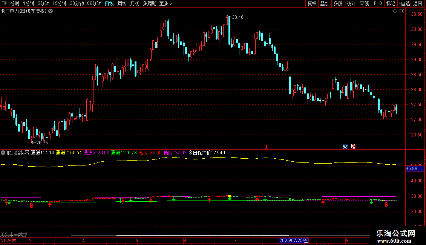Click the 增 marker on chart
426x245 pixels.
pos(353,146)
